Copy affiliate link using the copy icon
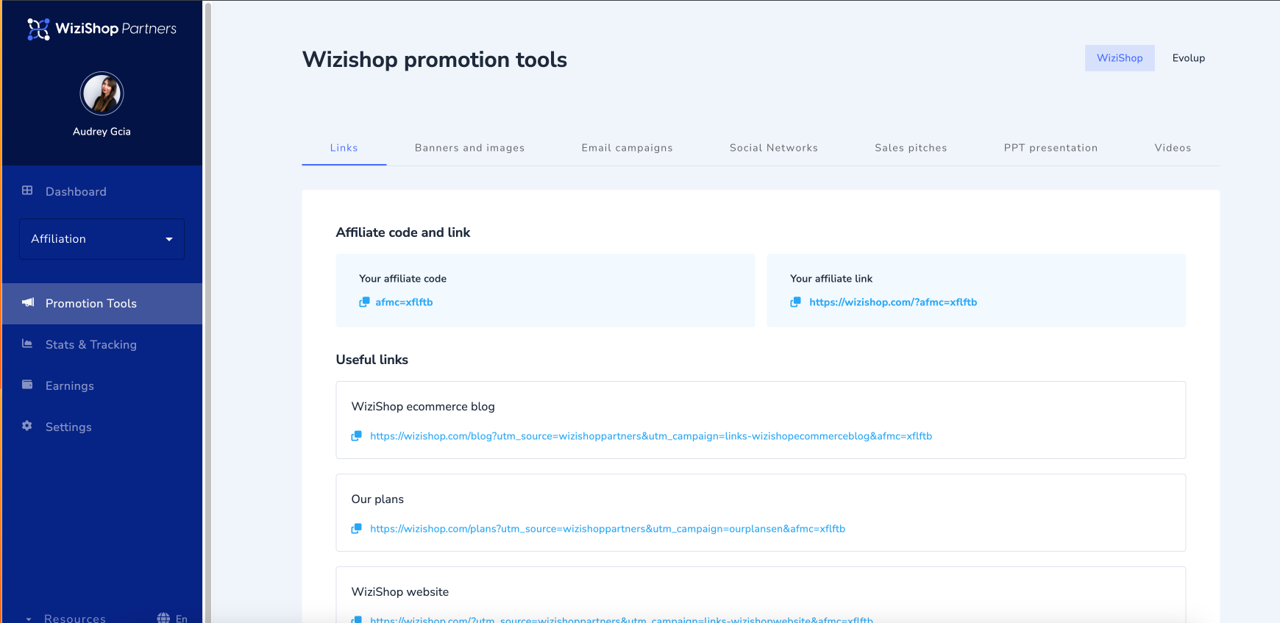The width and height of the screenshot is (1280, 623). pyautogui.click(x=795, y=302)
